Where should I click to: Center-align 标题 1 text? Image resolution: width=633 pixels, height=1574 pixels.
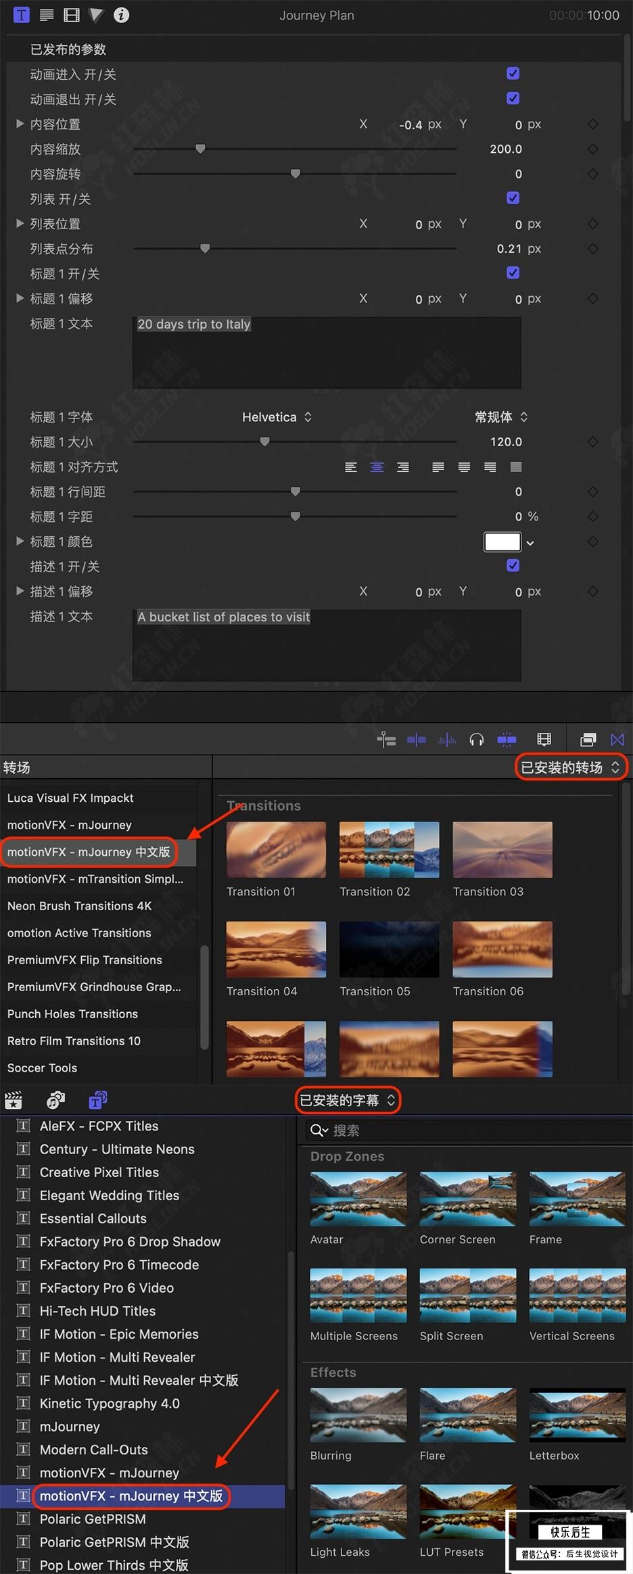click(x=377, y=467)
